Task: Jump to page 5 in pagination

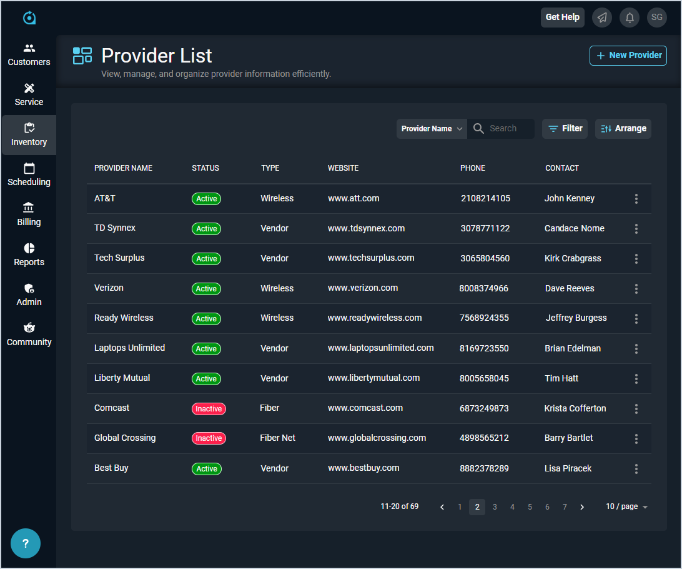Action: [530, 507]
